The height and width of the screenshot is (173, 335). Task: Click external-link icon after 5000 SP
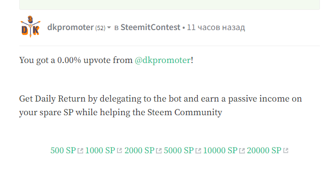pyautogui.click(x=198, y=151)
